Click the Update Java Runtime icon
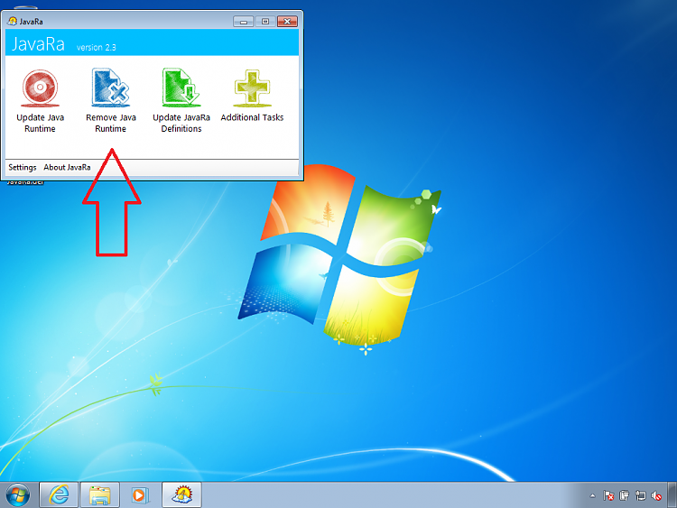This screenshot has height=508, width=677. [x=40, y=88]
